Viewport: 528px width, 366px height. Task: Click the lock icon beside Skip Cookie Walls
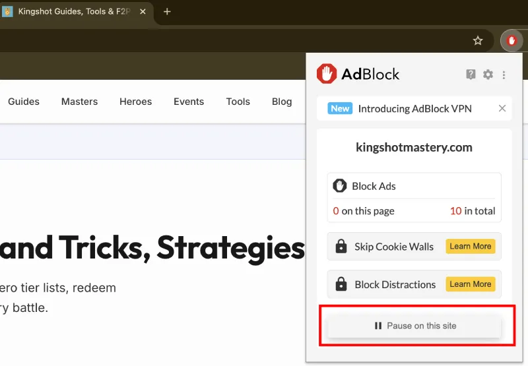pyautogui.click(x=341, y=246)
